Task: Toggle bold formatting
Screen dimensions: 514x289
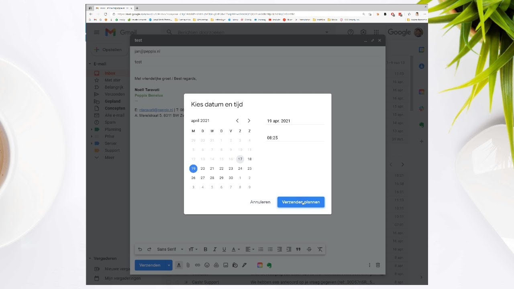Action: point(205,249)
